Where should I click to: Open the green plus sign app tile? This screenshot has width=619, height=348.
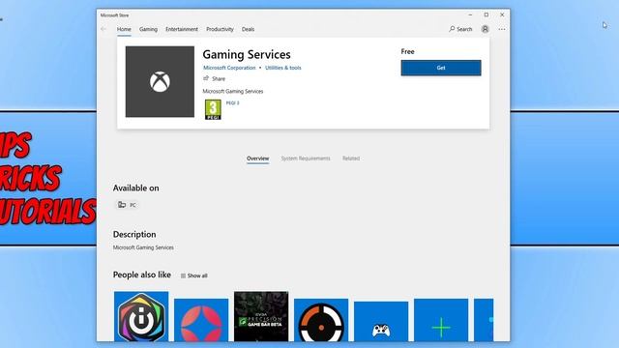441,320
